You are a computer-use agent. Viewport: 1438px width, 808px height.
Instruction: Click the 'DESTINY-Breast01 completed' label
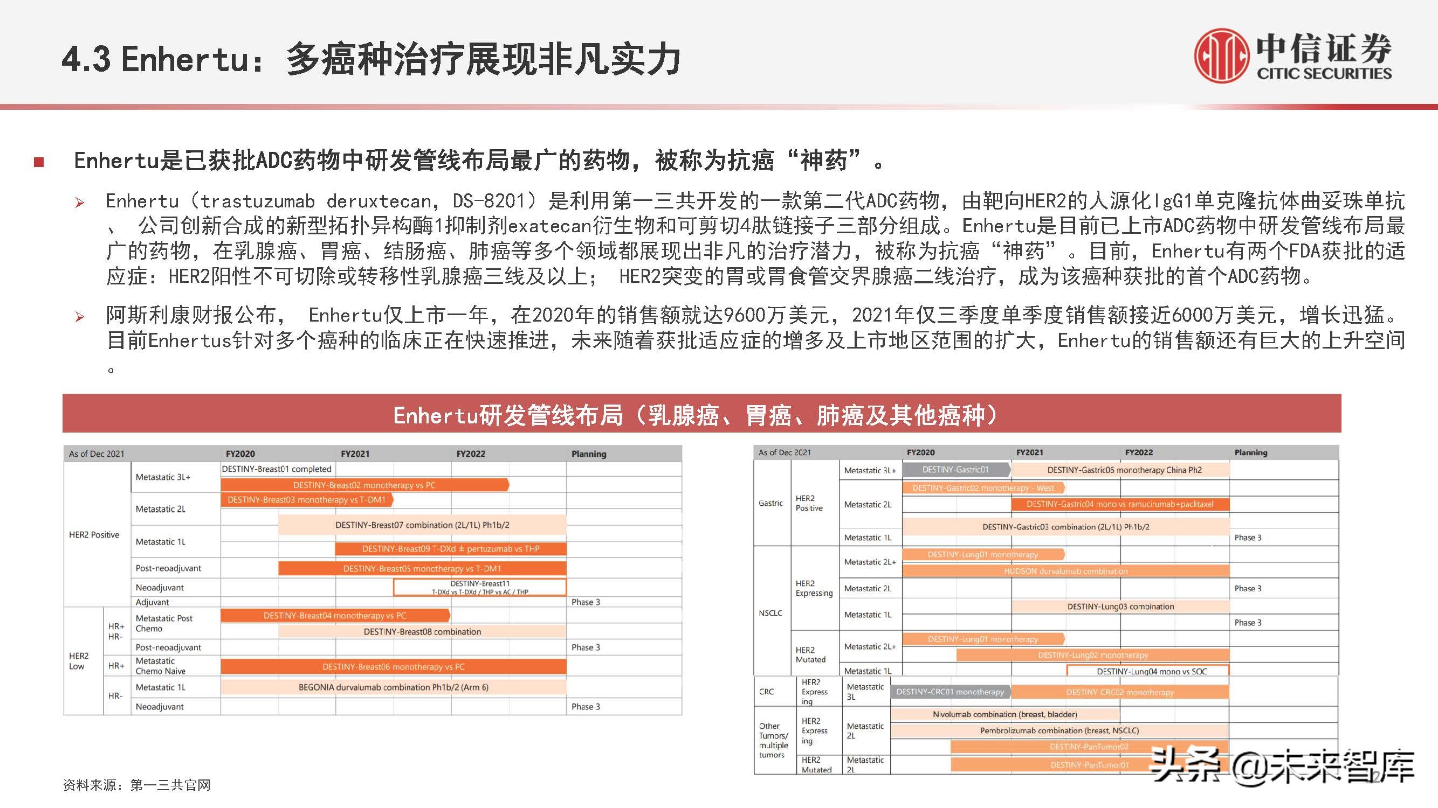[x=276, y=469]
